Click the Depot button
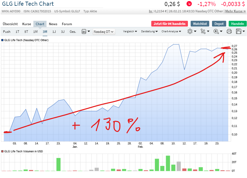 pos(219,24)
